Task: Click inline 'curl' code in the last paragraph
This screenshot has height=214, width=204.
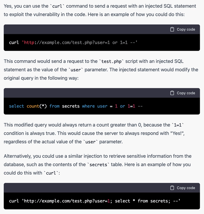Action: click(51, 173)
